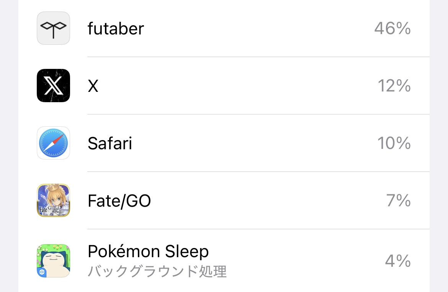Select the Pokémon Sleep app name
Image resolution: width=448 pixels, height=292 pixels.
click(x=148, y=251)
